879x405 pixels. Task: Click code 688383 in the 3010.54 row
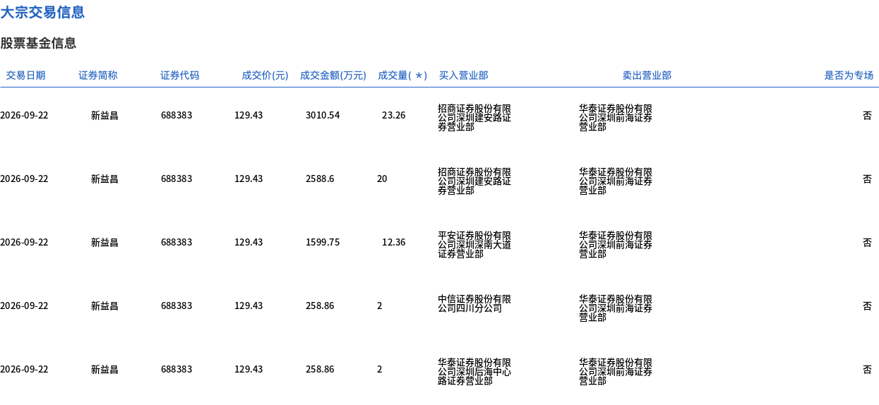pos(177,115)
